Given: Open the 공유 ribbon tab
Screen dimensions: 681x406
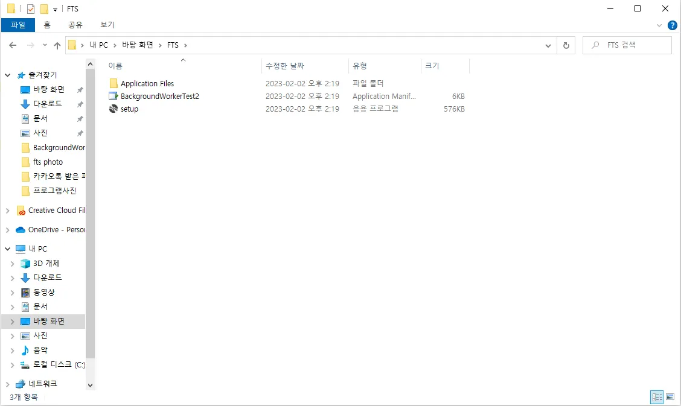Looking at the screenshot, I should [75, 25].
